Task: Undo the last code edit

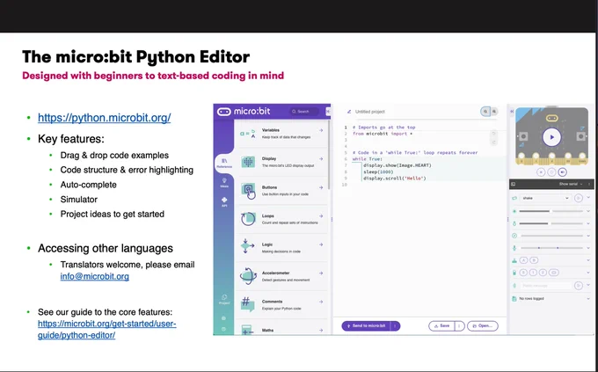Action: [x=494, y=134]
